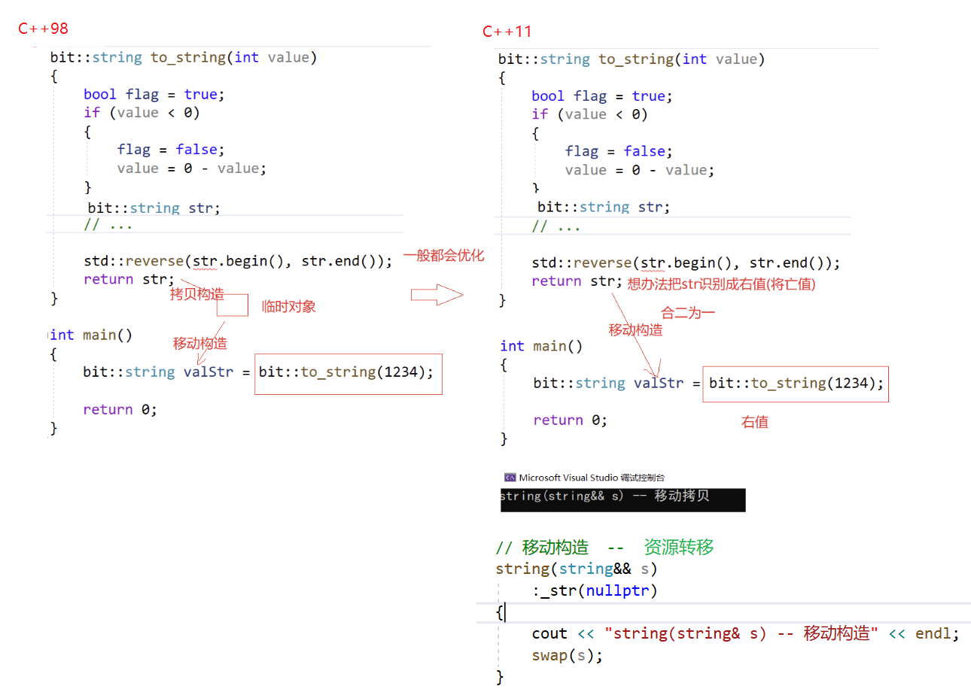Viewport: 971px width, 695px height.
Task: Click 'bit::string valStr' in C++98 snippet
Action: coord(159,372)
